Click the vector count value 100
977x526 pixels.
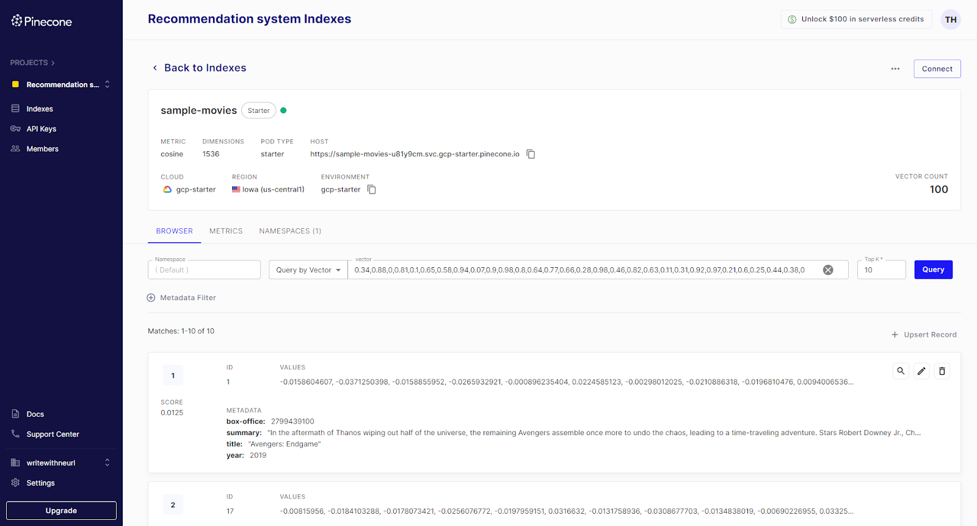pos(939,189)
